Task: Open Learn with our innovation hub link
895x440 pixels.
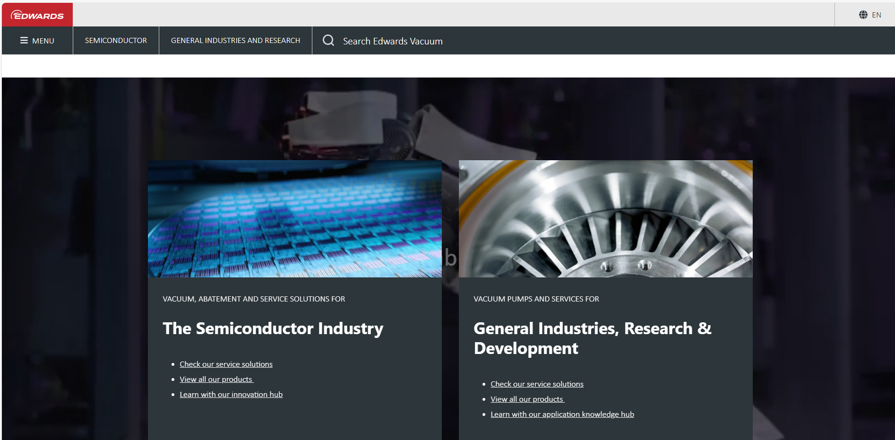Action: (231, 395)
